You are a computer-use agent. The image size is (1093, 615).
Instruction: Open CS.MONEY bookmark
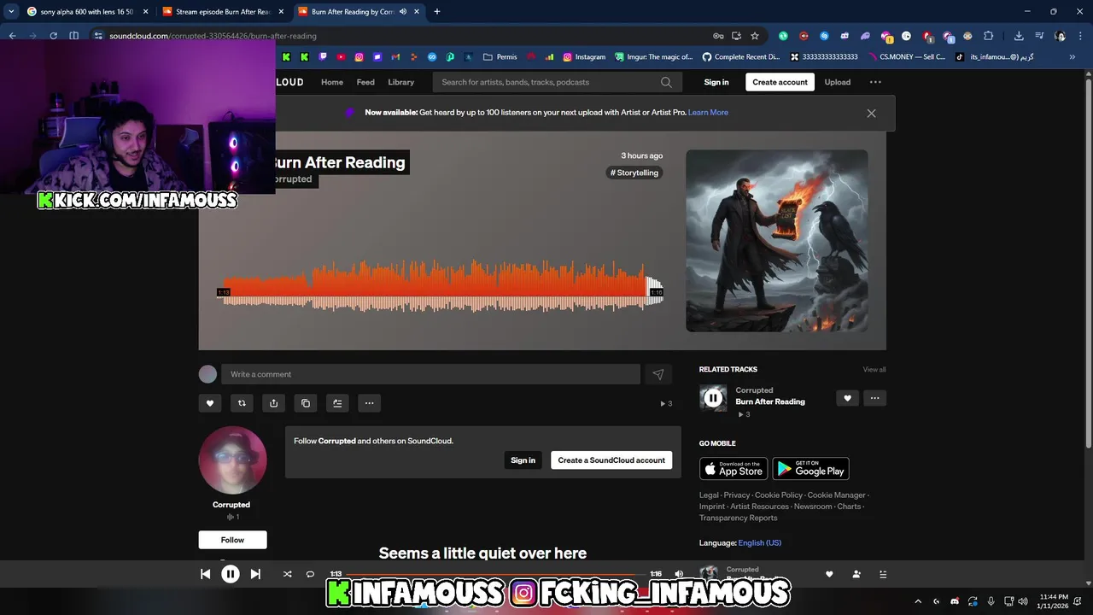tap(906, 57)
